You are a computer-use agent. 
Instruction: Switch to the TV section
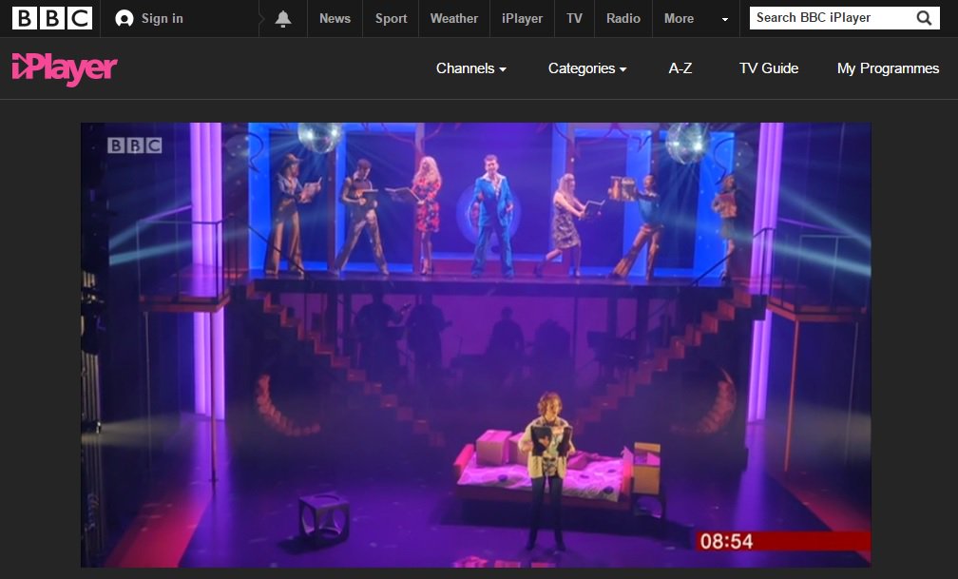click(574, 17)
